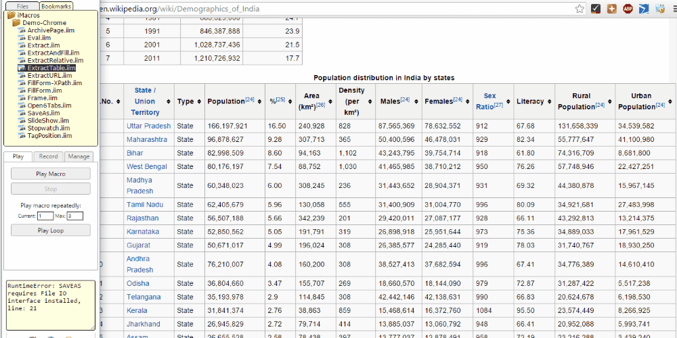Open the Rajasthan link
This screenshot has width=677, height=338.
142,218
